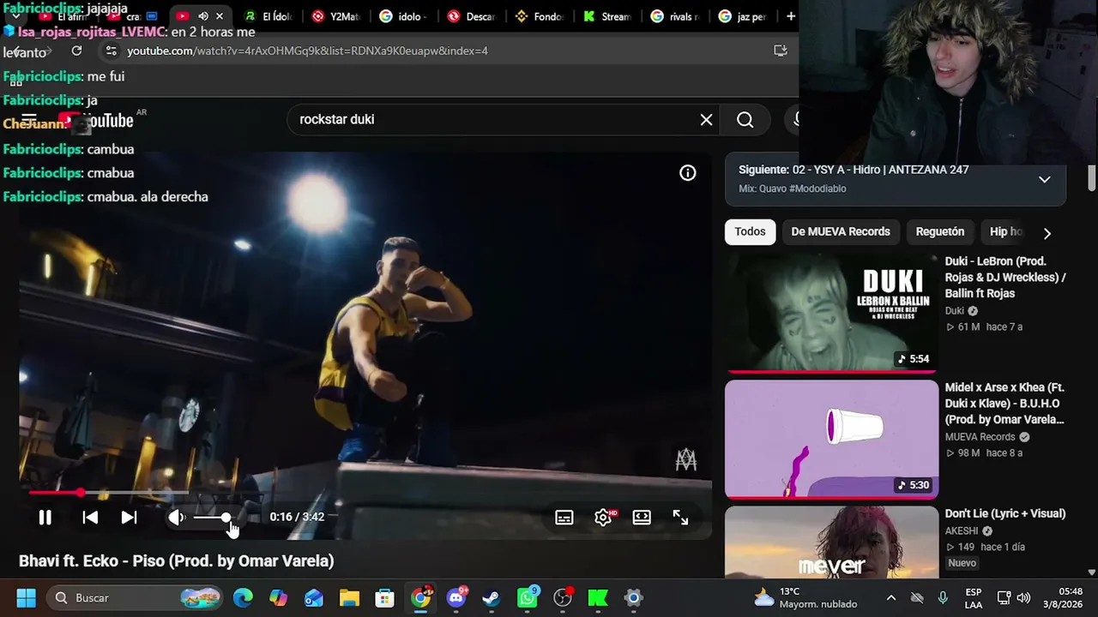Switch to the 'jaz per' Google tab
This screenshot has width=1098, height=617.
click(x=743, y=16)
